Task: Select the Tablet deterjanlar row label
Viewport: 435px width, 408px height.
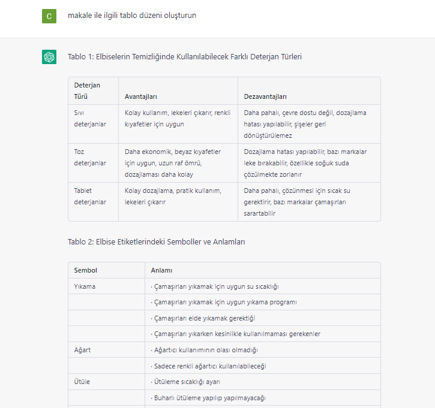Action: tap(90, 197)
